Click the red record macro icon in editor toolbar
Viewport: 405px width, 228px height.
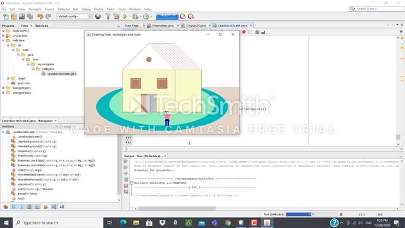pos(244,32)
